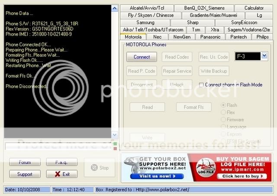Viewport: 277px width, 196px height.
Task: Click the F-3 phone model field
Action: click(x=248, y=56)
